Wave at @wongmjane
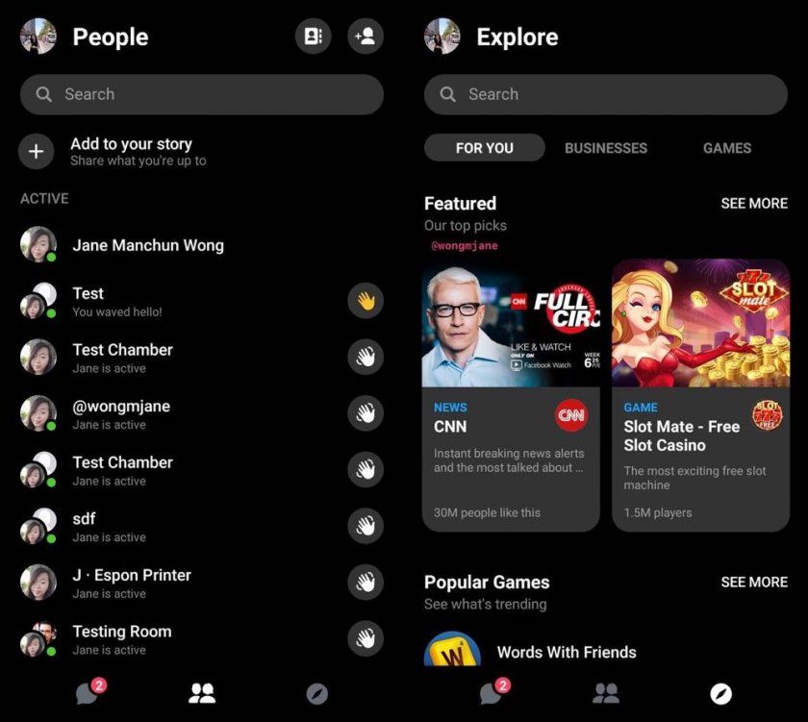 click(366, 413)
